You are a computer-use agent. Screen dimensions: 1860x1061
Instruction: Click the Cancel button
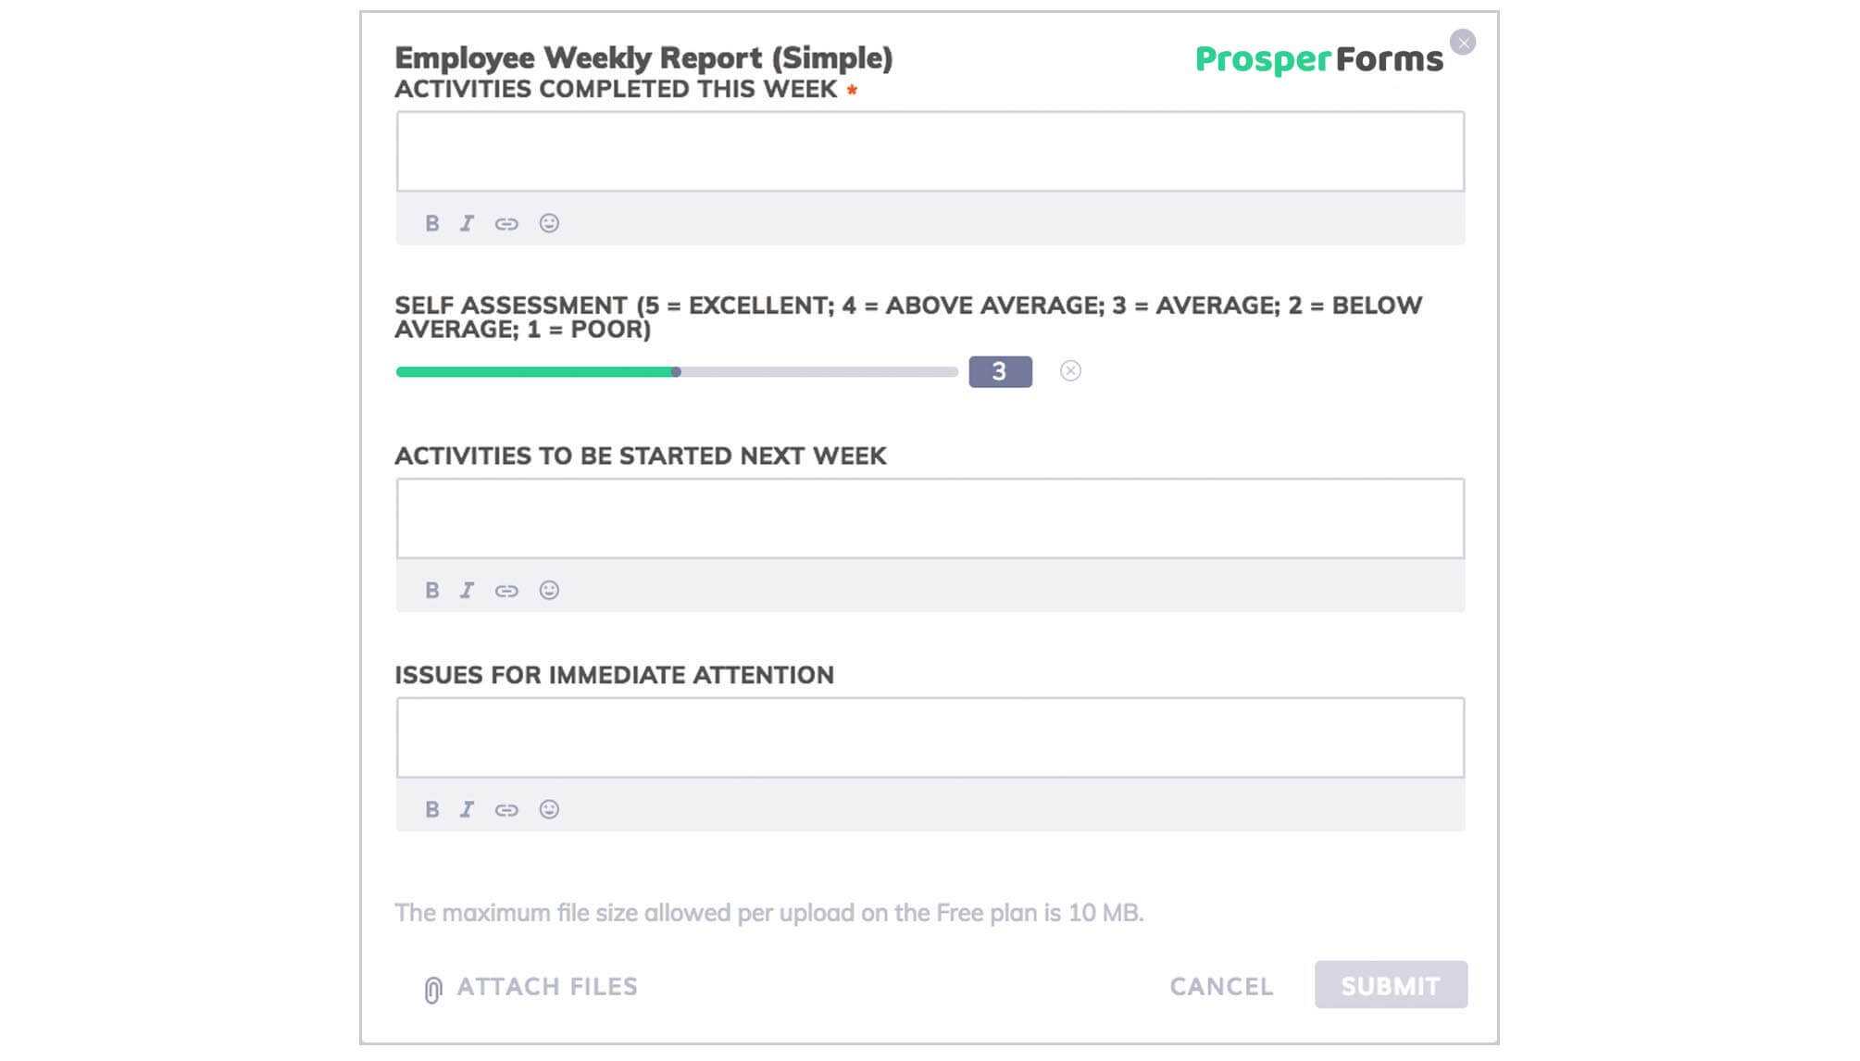coord(1220,984)
